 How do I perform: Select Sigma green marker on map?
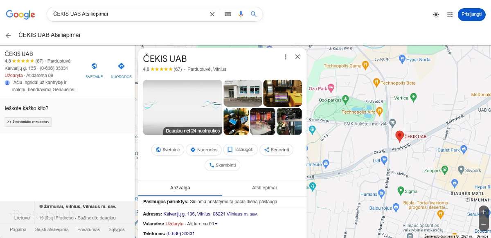tap(401, 191)
